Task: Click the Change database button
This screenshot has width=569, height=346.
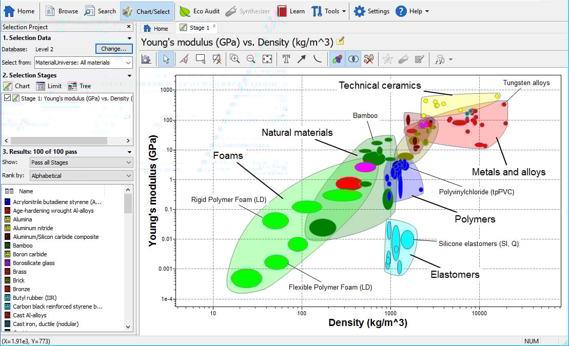Action: (x=114, y=49)
